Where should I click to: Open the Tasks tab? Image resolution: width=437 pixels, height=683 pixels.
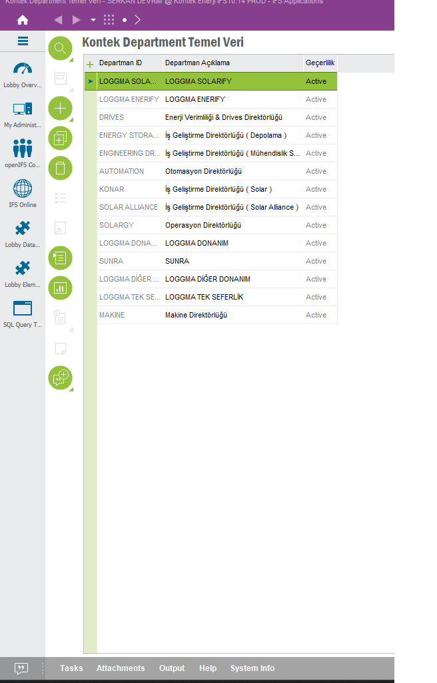[71, 668]
